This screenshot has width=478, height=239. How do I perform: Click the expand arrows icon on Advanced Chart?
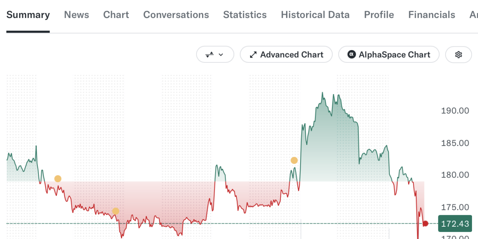pos(253,55)
